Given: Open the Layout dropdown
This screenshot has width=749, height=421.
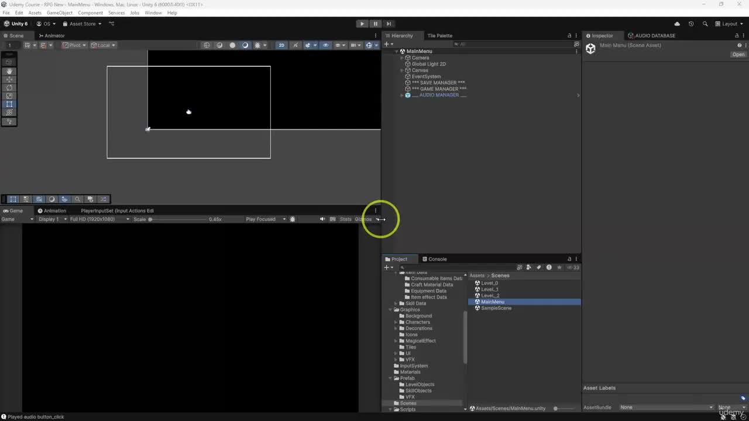Looking at the screenshot, I should [x=729, y=24].
